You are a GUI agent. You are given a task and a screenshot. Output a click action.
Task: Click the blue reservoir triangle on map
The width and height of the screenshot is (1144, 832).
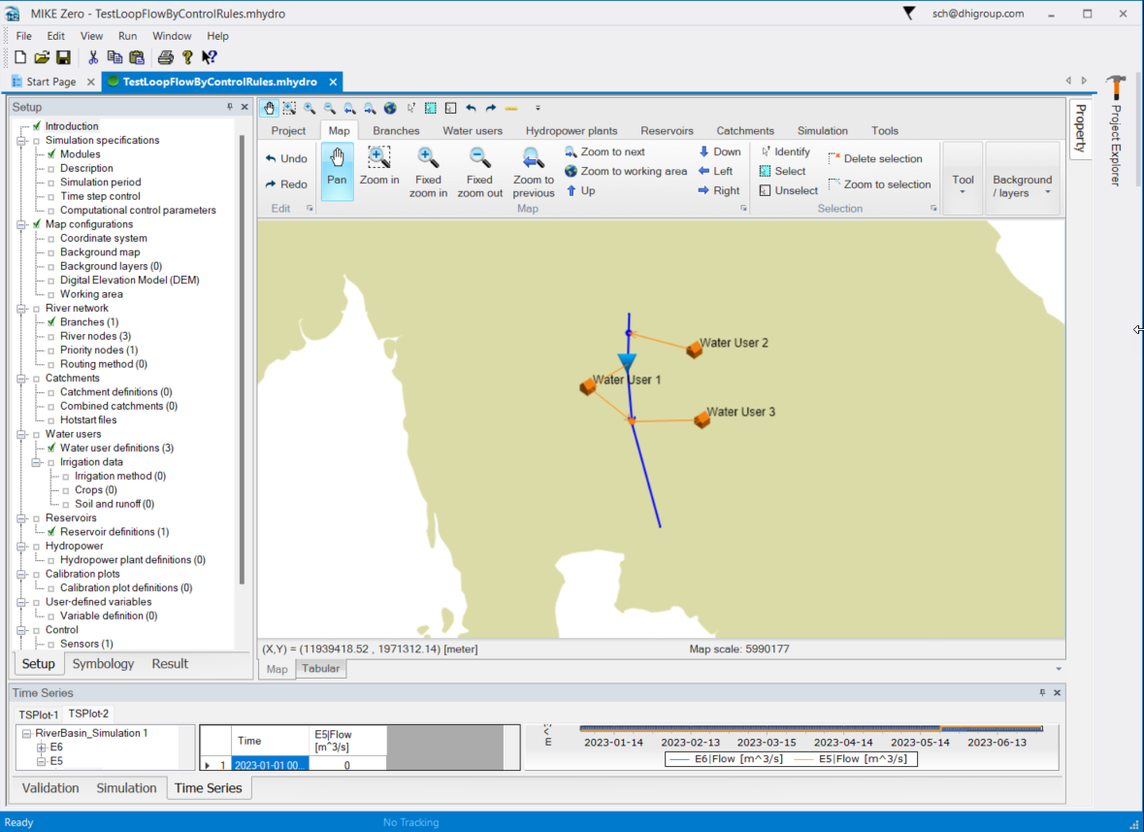point(627,361)
